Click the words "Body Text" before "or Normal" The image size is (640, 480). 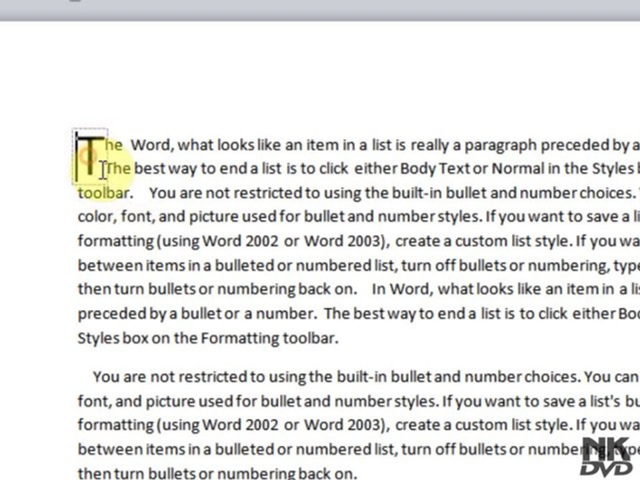pos(435,169)
